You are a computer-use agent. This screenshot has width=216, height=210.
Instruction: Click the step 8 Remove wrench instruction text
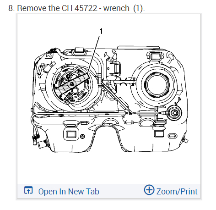76,8
